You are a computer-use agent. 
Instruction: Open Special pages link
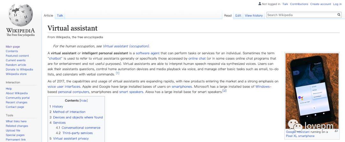click(15, 135)
